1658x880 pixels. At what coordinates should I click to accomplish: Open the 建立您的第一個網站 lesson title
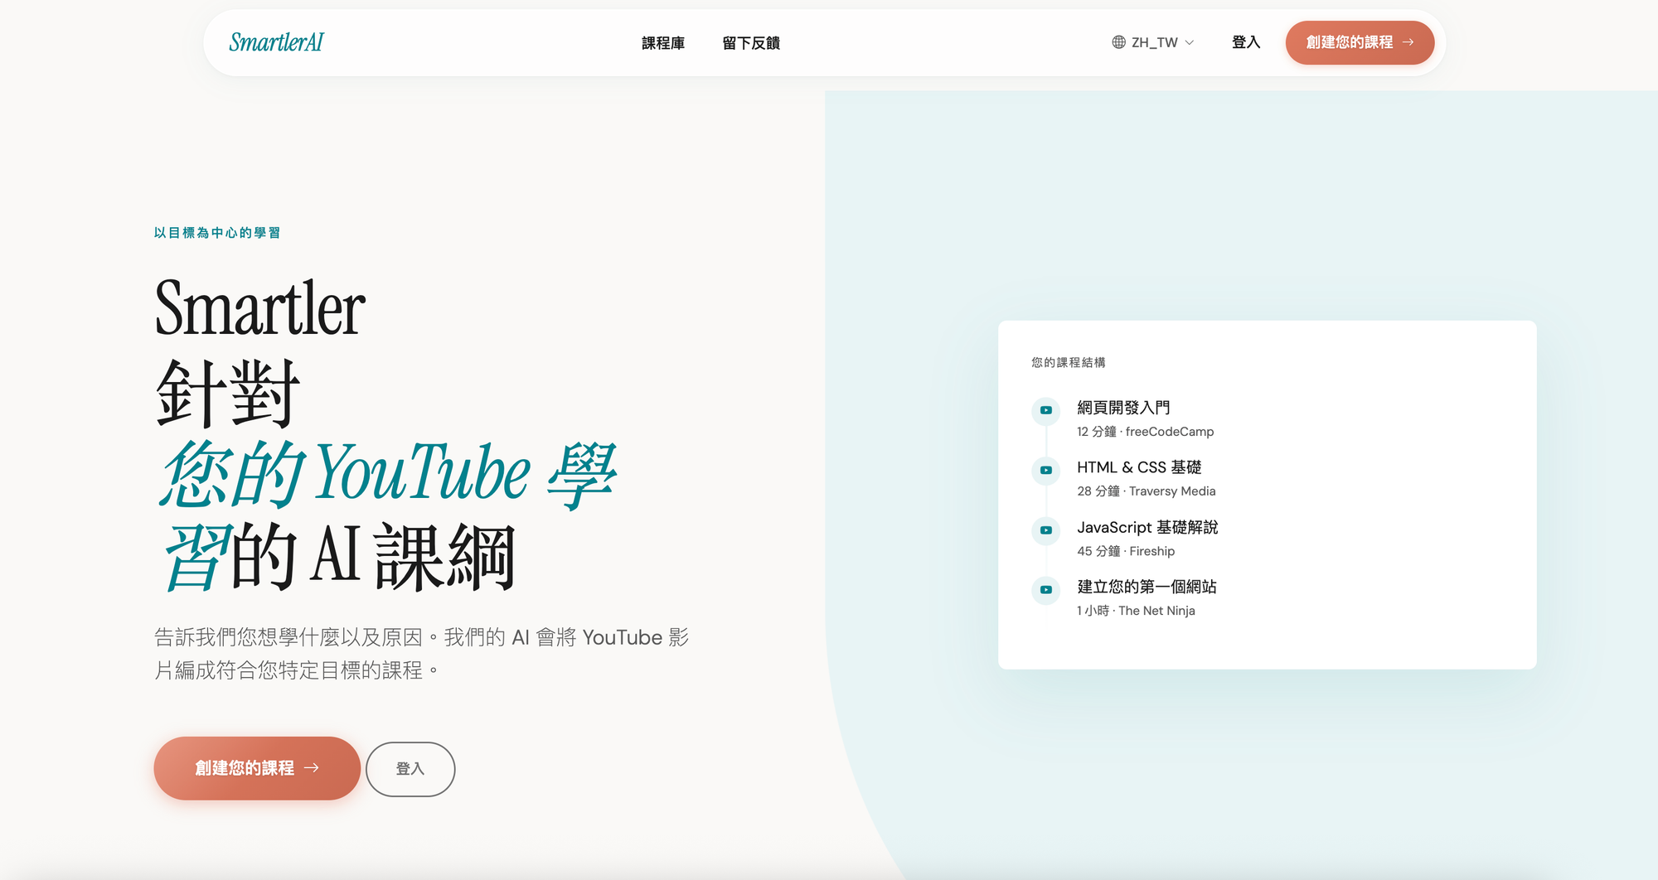(1147, 587)
